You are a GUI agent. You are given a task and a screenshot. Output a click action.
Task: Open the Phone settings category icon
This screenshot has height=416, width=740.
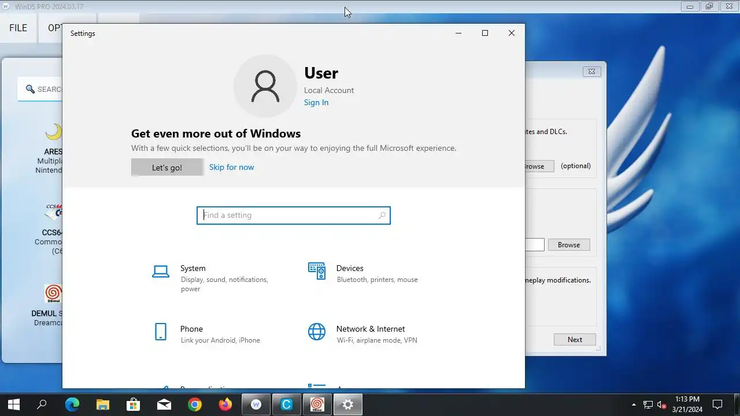[161, 332]
